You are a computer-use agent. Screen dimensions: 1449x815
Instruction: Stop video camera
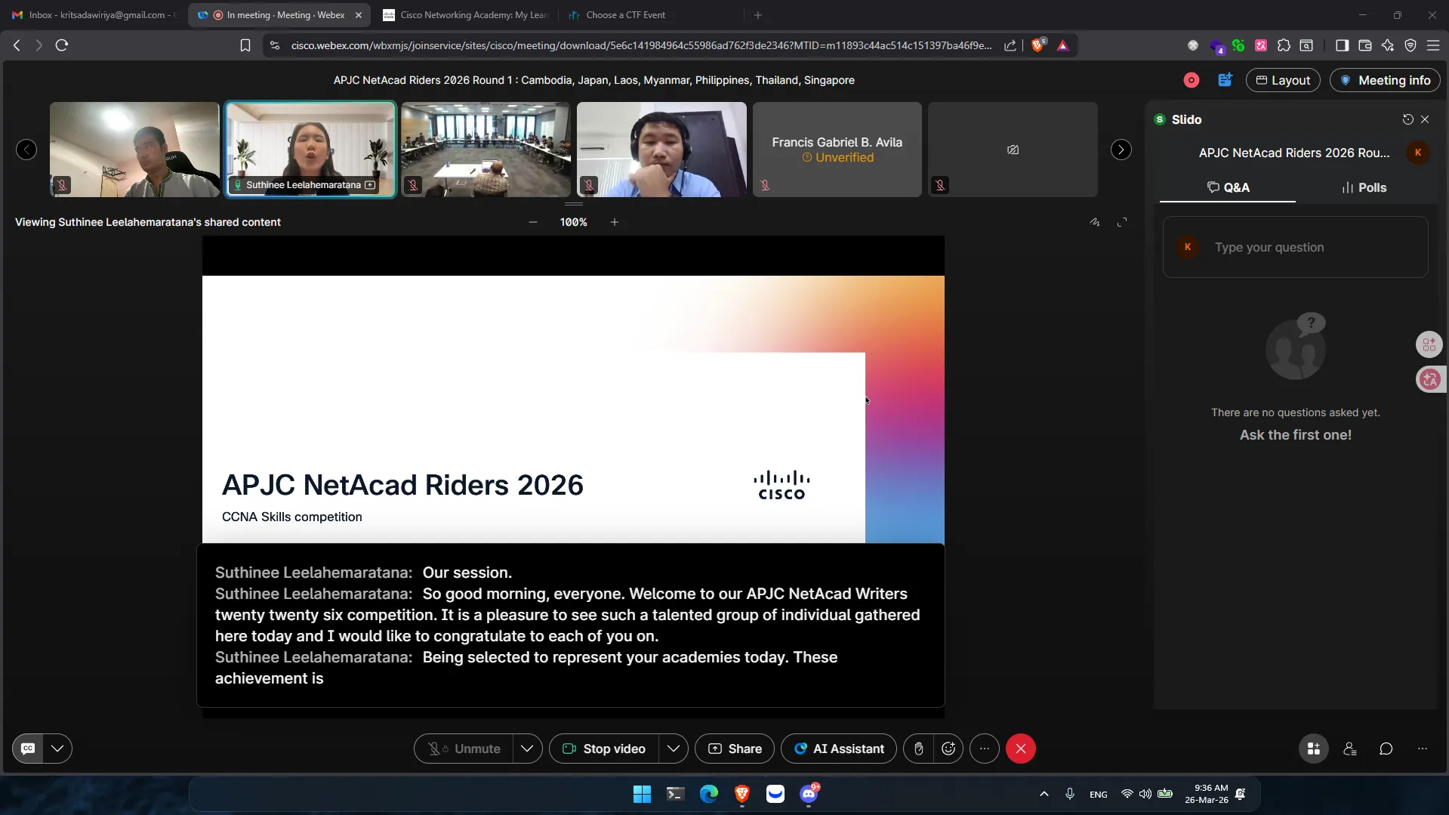coord(604,749)
